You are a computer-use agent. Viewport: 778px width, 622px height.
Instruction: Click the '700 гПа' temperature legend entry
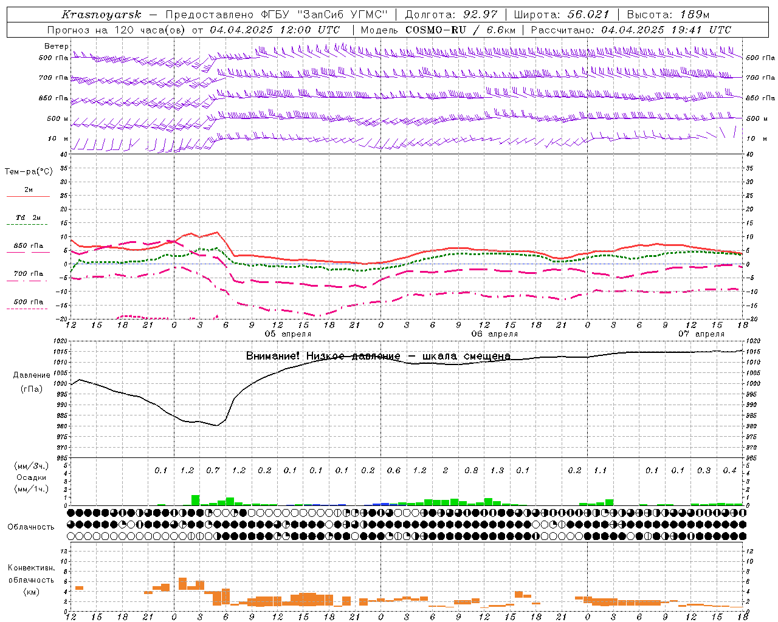click(x=29, y=274)
